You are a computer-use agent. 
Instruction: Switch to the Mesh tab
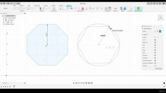point(29,6)
